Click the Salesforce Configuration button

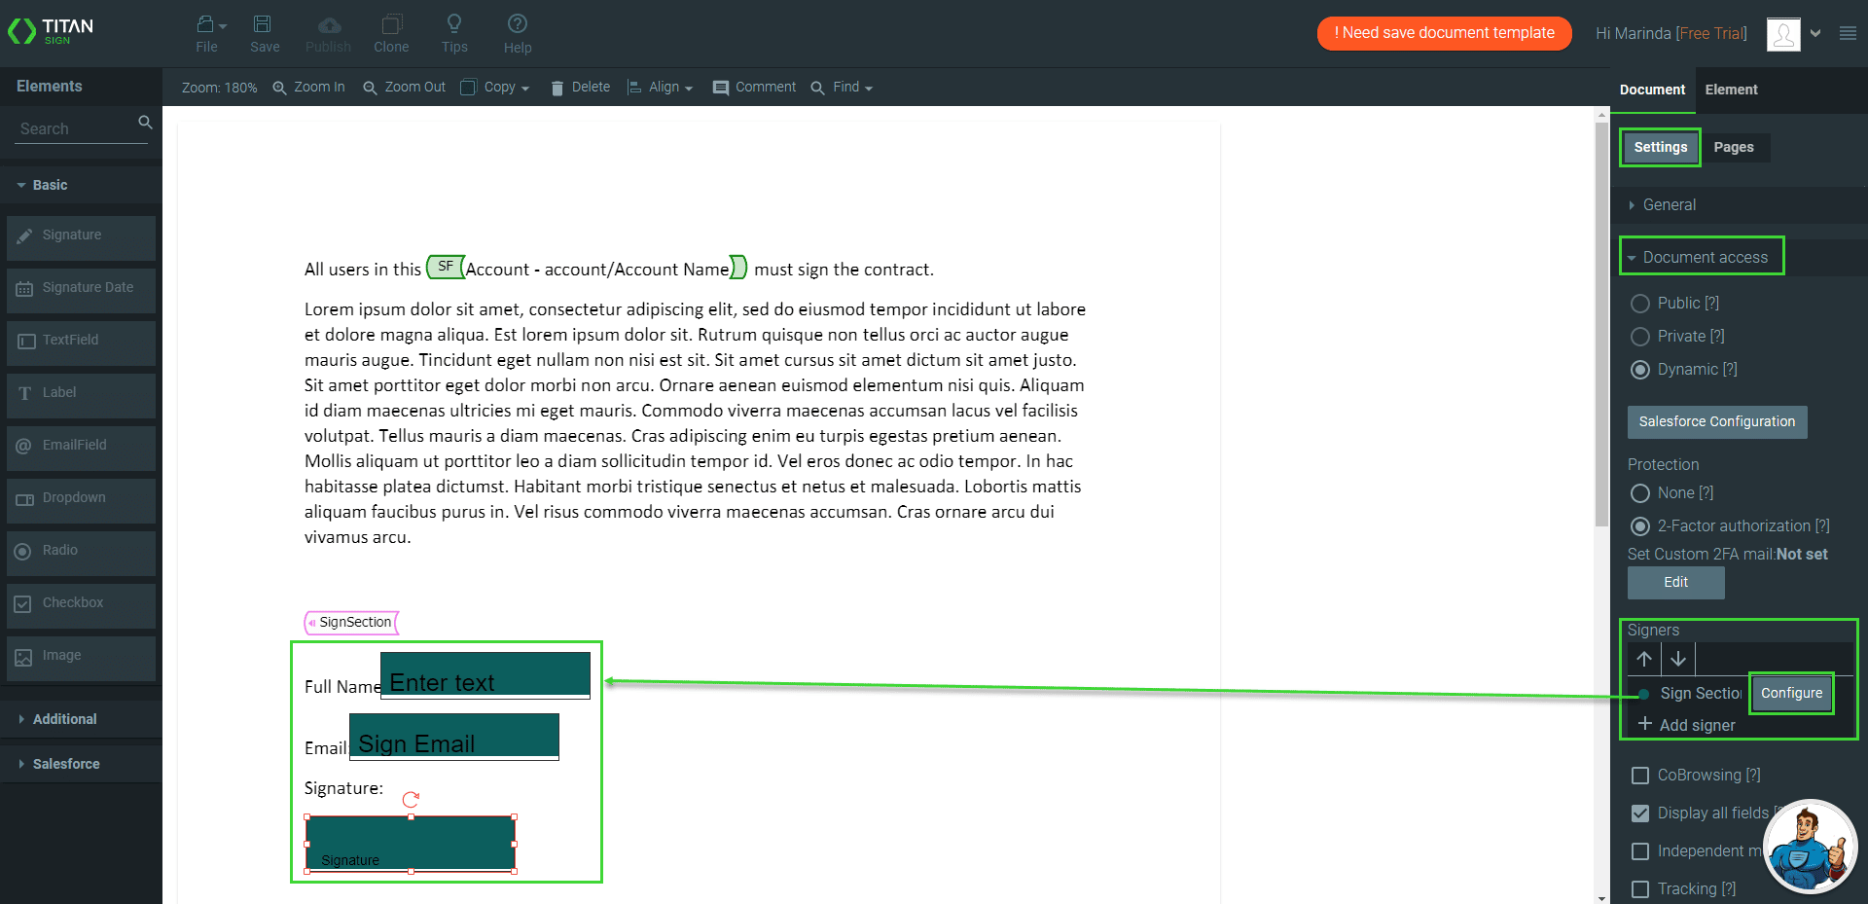point(1716,421)
